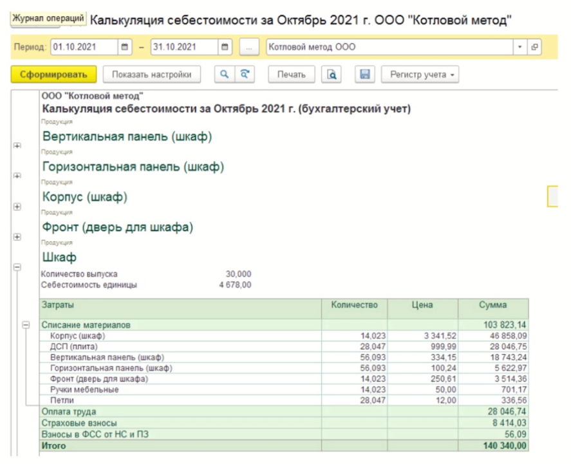Open the organization dropdown list
Screen dimensions: 571x464
click(x=520, y=48)
